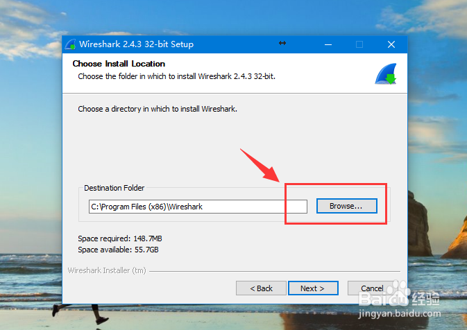This screenshot has height=330, width=467.
Task: Click the Wireshark fin icon in title bar
Action: tap(71, 44)
